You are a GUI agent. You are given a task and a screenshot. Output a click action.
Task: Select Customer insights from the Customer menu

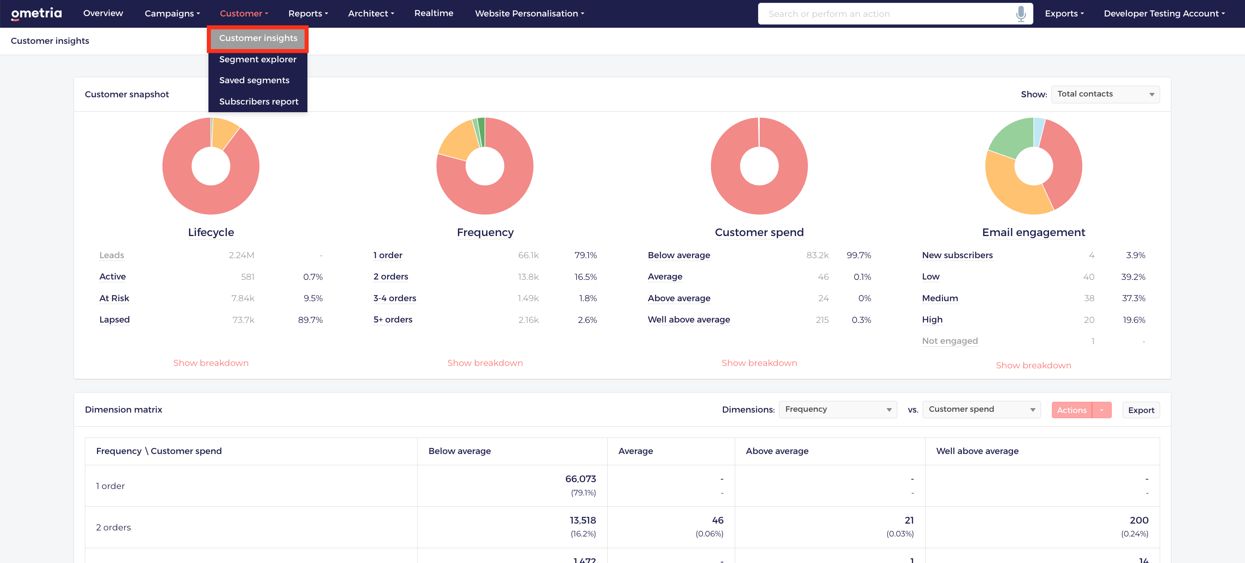point(258,38)
